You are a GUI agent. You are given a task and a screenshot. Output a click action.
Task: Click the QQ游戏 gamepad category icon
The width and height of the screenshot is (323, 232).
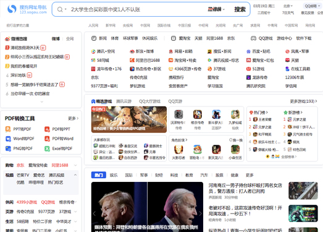pos(253,38)
